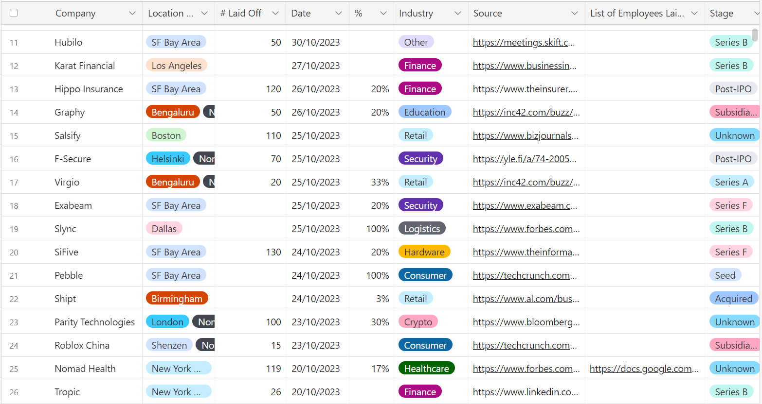Click Tropic's Finance industry tag
The width and height of the screenshot is (762, 404).
(420, 392)
